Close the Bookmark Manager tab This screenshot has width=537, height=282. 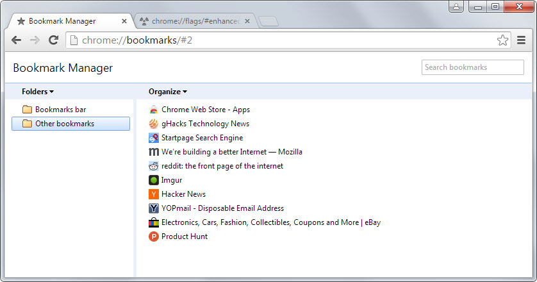tap(124, 21)
